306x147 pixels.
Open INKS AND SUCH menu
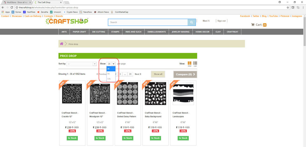pos(133,32)
